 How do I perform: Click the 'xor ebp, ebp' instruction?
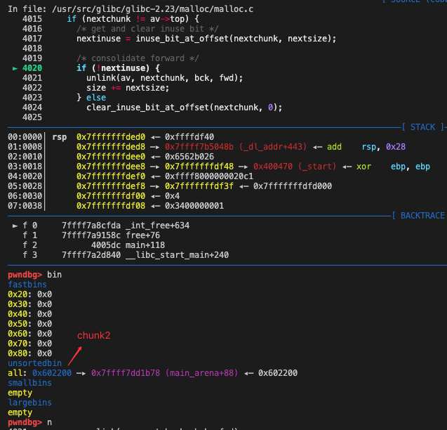393,167
